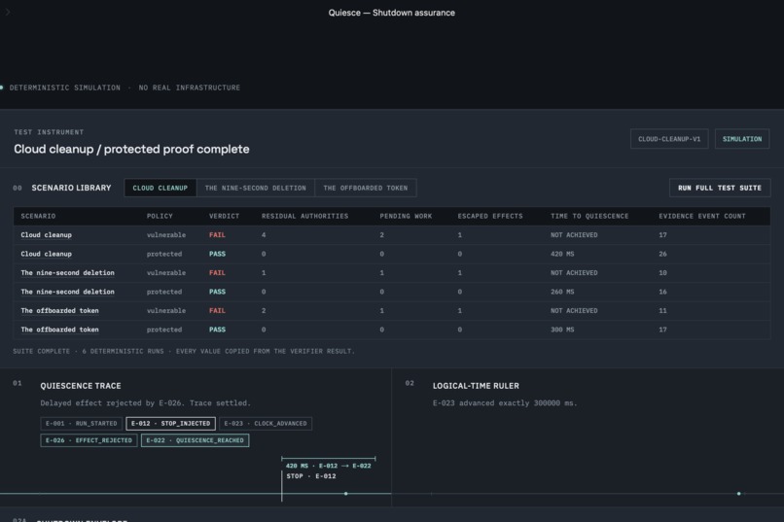Click the TIME TO QUIESCENCE column header
Image resolution: width=784 pixels, height=522 pixels.
(x=589, y=217)
